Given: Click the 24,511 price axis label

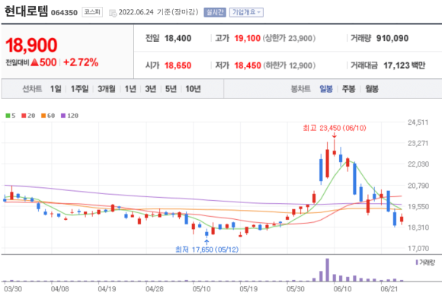Looking at the screenshot, I should [x=418, y=122].
